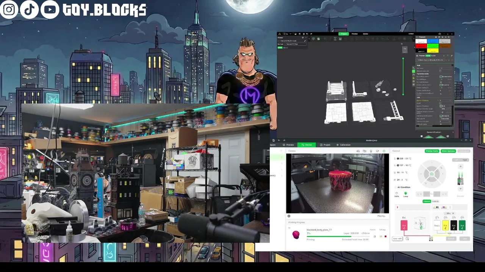Viewport: 485px width, 272px height.
Task: Open Project tab in device window
Action: 325,145
